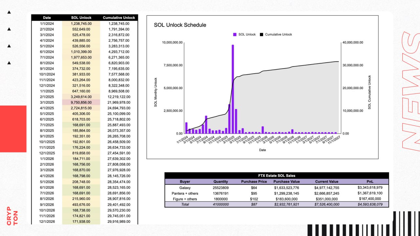The width and height of the screenshot is (420, 236).
Task: Click the black Cumulative Unlock legend swatch
Action: pyautogui.click(x=262, y=34)
